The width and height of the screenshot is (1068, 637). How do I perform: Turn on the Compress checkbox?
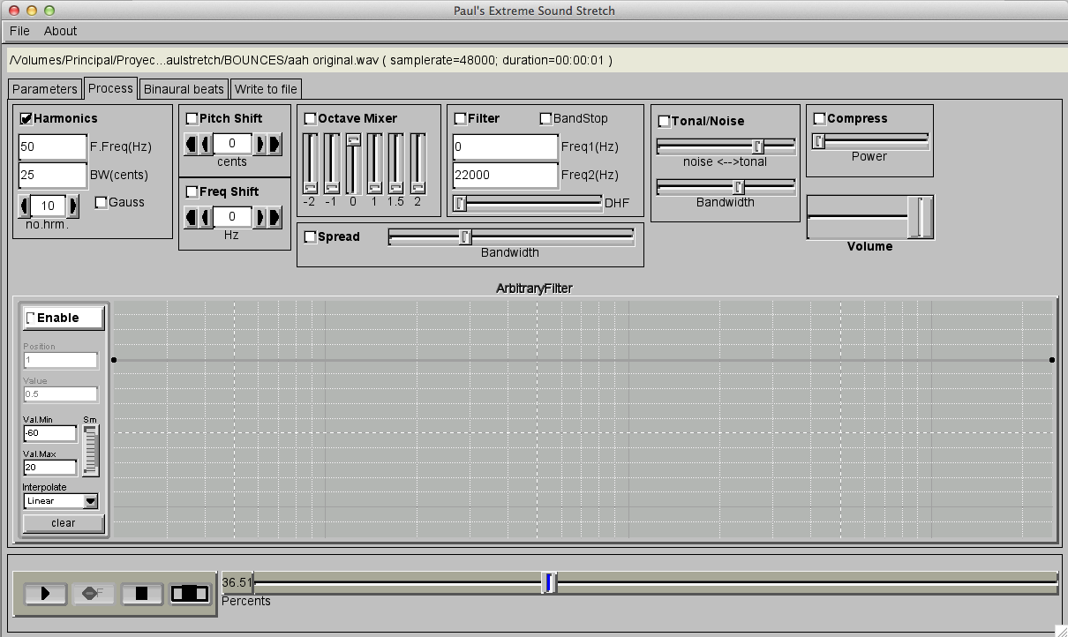tap(819, 118)
